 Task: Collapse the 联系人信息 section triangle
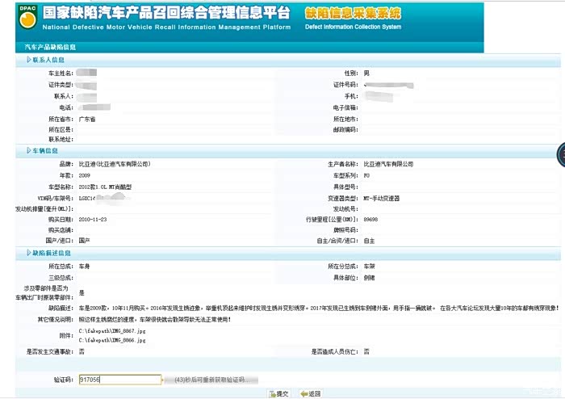(x=29, y=60)
